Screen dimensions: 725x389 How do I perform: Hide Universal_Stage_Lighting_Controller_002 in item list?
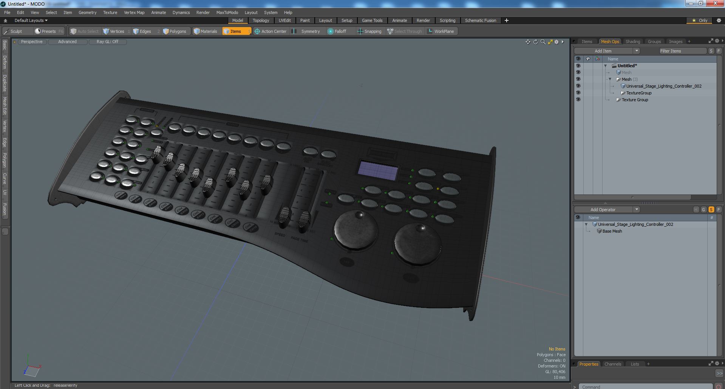pyautogui.click(x=578, y=86)
